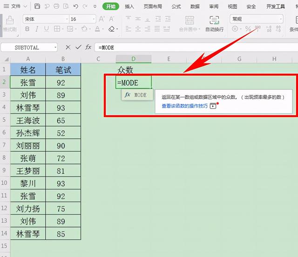The height and width of the screenshot is (257, 298).
Task: Click the Redo arrow
Action: coord(85,6)
